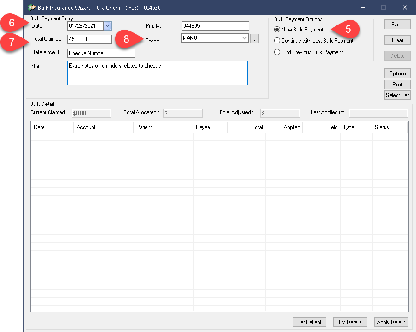
Task: Click the Print button
Action: pos(397,85)
